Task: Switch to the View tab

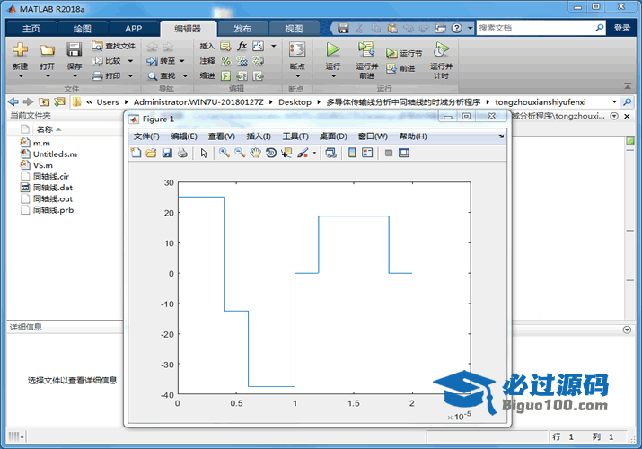Action: (294, 29)
